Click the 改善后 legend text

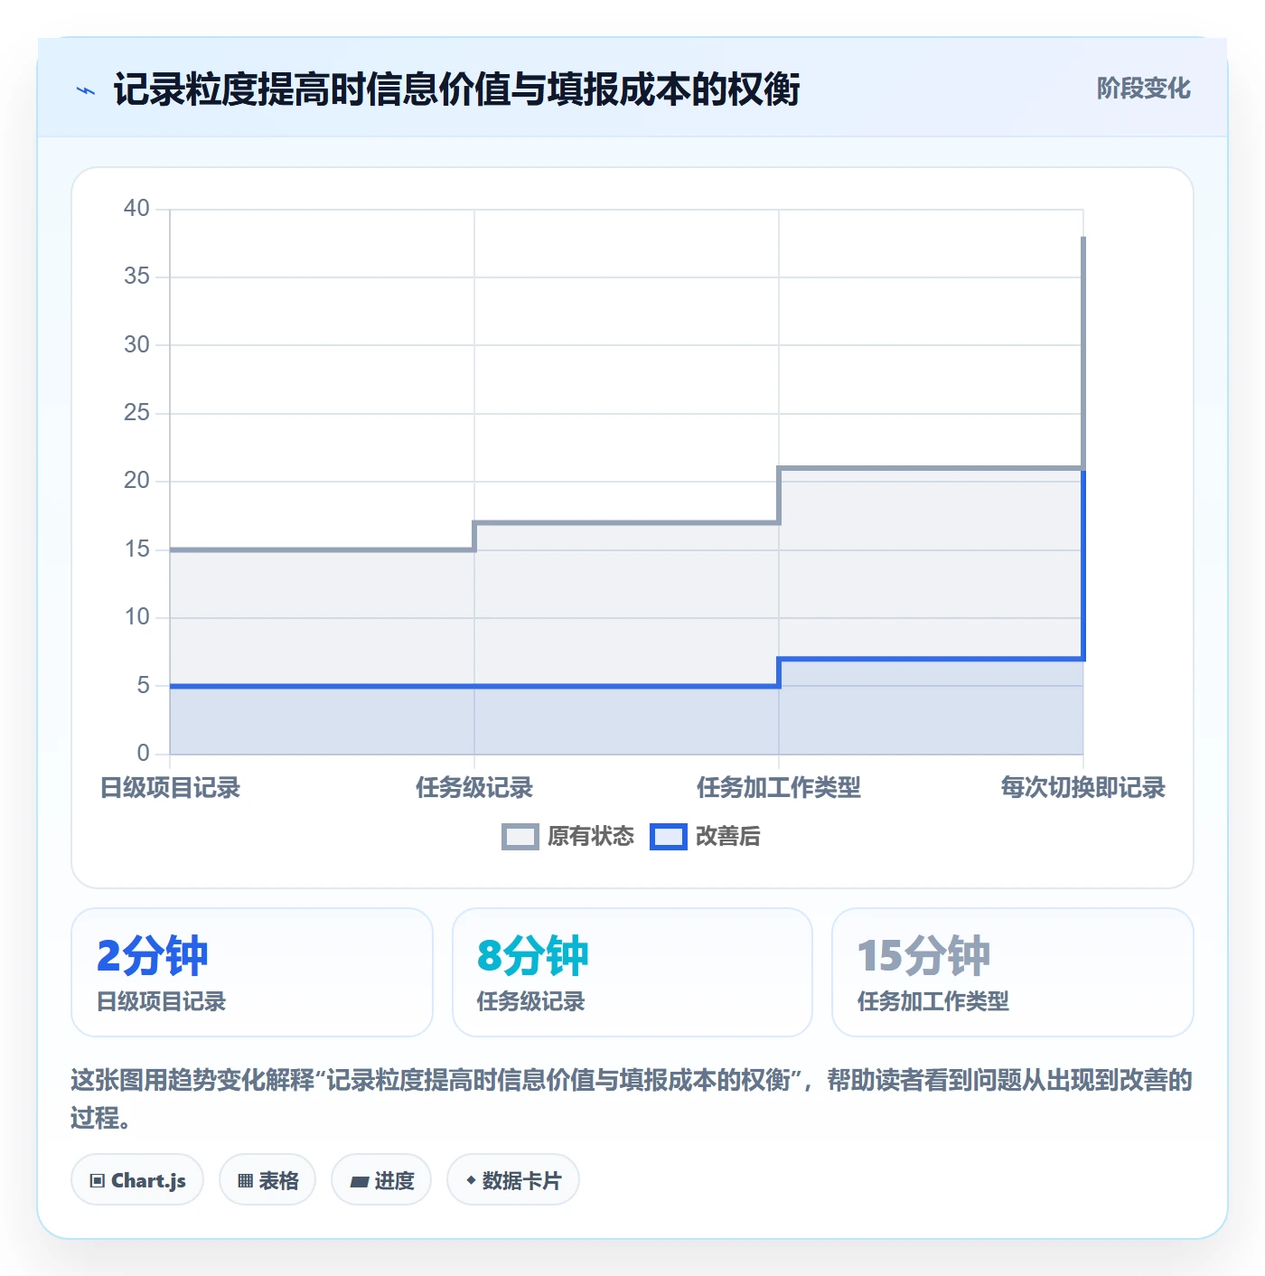(728, 837)
